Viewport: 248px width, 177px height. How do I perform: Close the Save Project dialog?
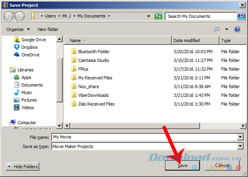[x=242, y=5]
